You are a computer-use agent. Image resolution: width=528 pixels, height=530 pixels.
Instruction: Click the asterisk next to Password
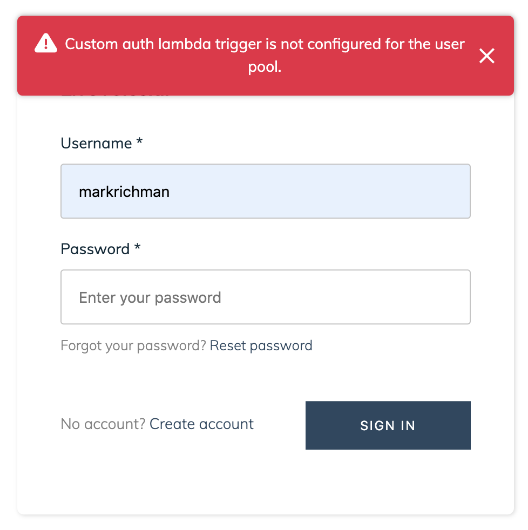pos(138,249)
